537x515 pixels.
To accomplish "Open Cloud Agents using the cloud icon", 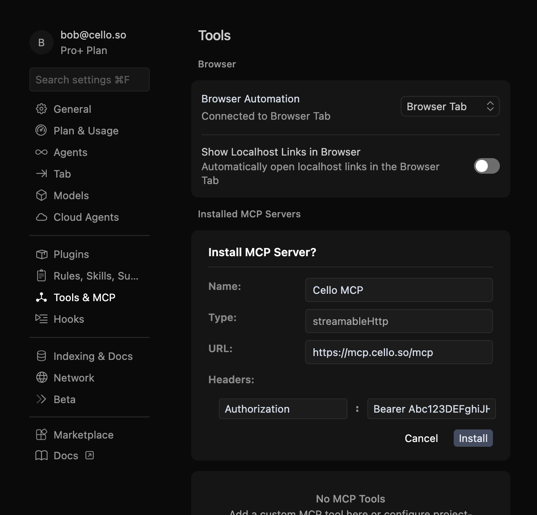I will 41,217.
